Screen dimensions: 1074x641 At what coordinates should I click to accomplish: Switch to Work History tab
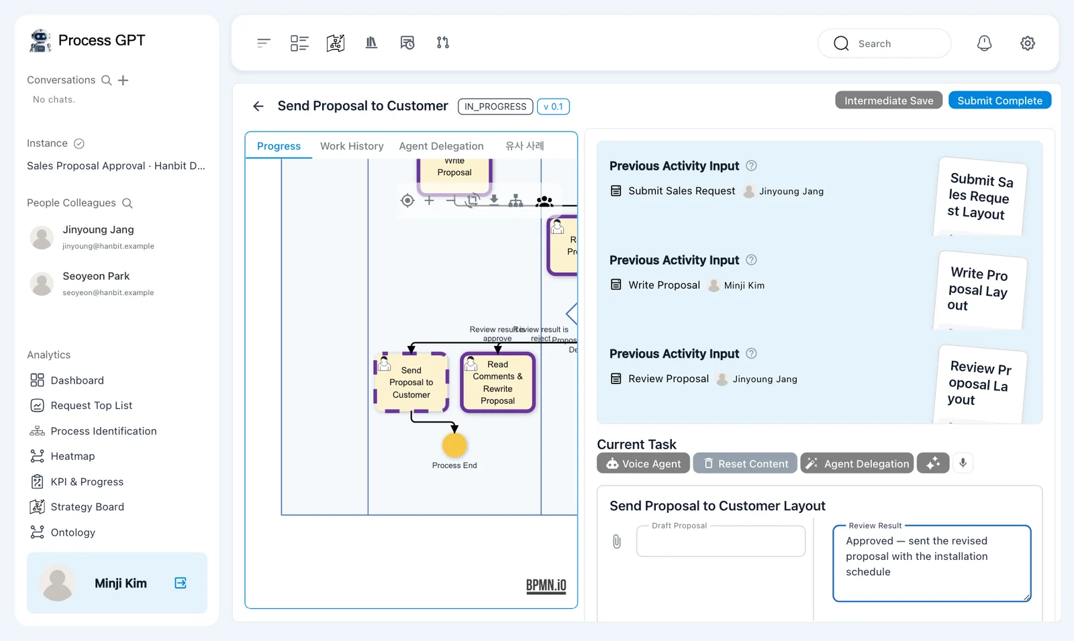(x=352, y=146)
